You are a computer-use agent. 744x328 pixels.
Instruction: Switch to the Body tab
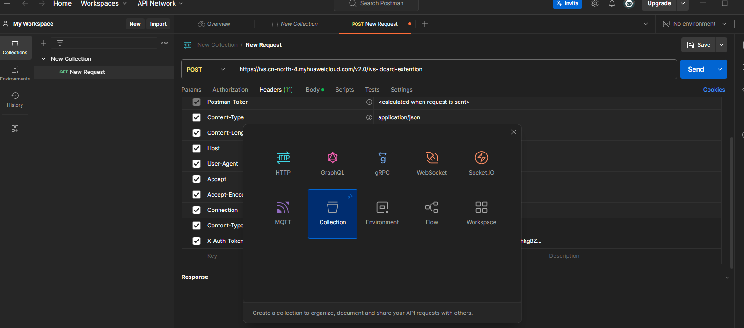pyautogui.click(x=315, y=90)
